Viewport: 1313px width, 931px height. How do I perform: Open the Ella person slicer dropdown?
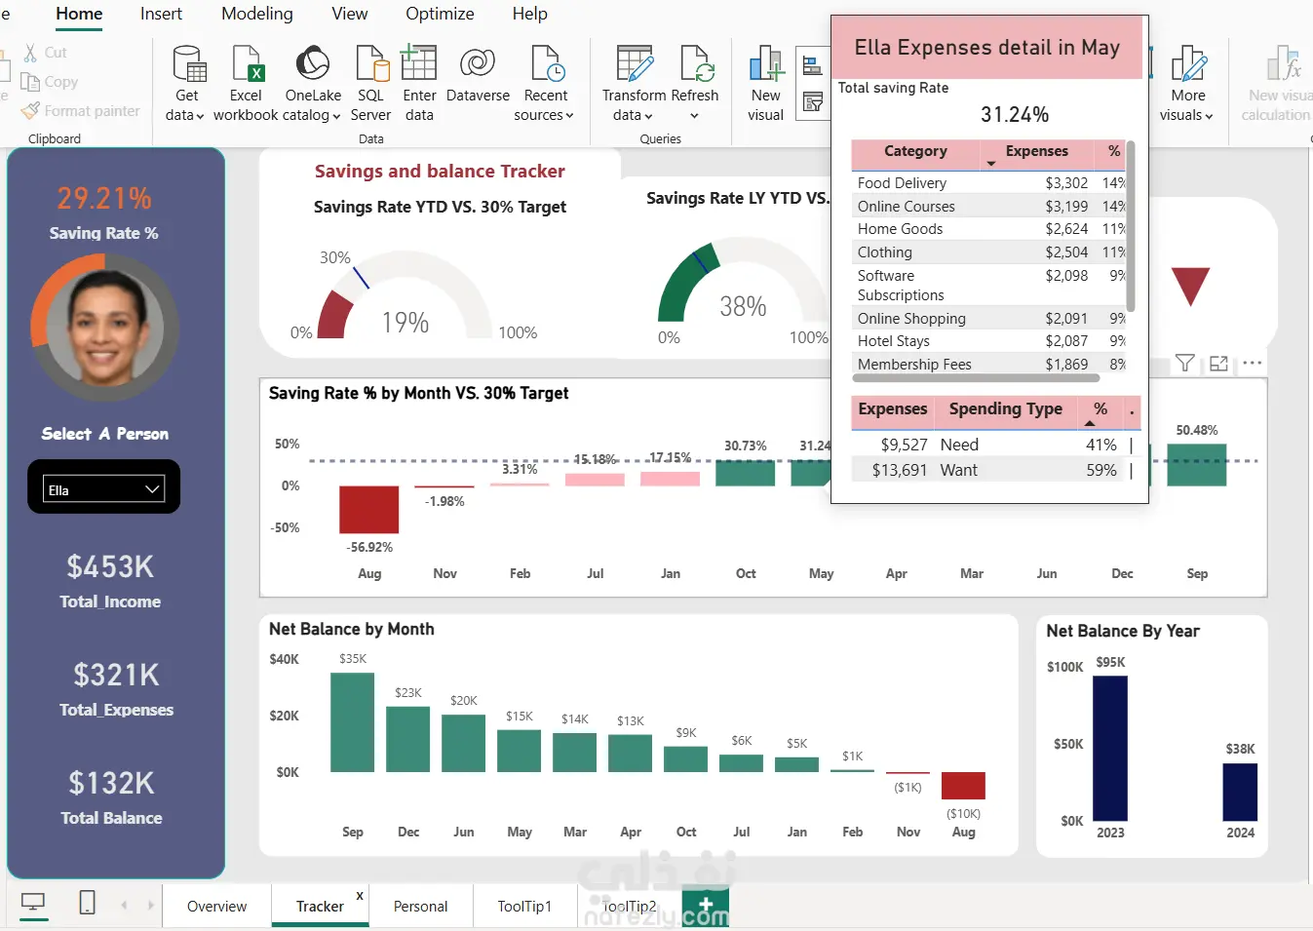tap(103, 489)
